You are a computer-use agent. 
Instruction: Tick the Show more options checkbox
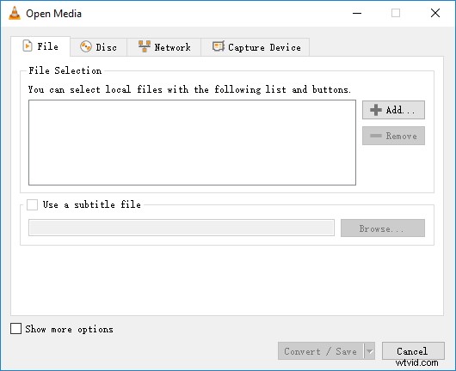click(x=15, y=329)
